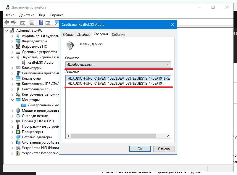237x175 pixels.
Task: Expand the Процессоры category
Action: [x=12, y=132]
